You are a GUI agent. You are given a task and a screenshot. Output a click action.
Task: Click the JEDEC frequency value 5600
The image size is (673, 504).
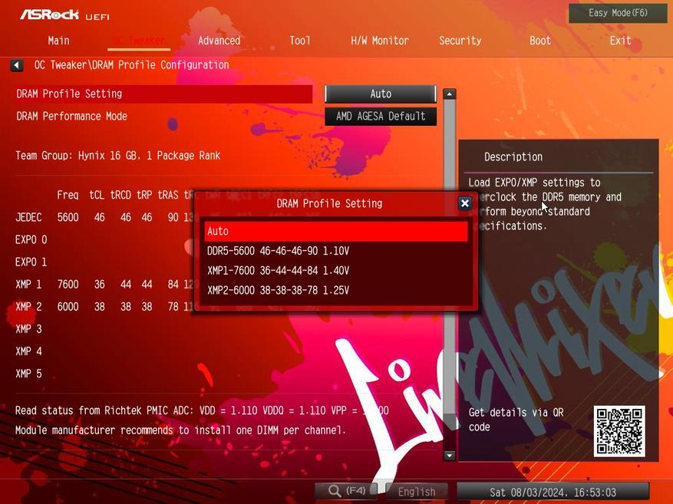coord(68,217)
